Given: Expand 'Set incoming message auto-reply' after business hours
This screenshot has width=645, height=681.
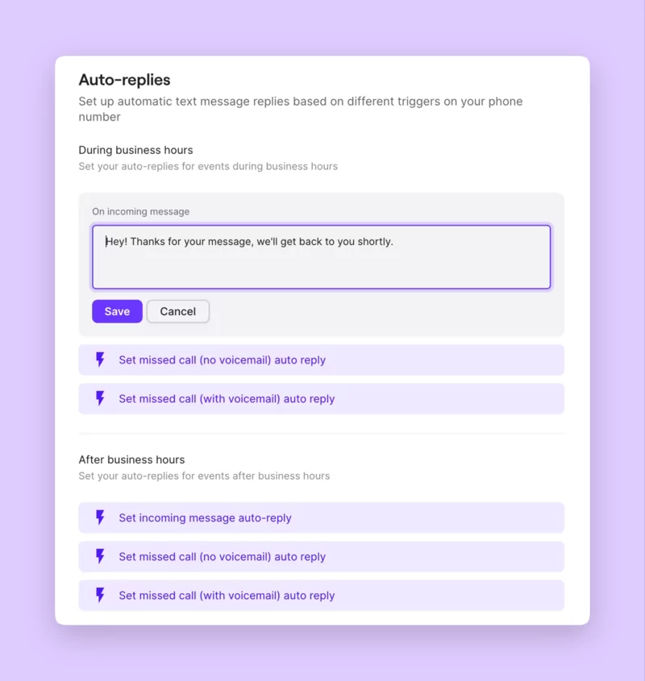Looking at the screenshot, I should tap(205, 518).
